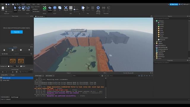The image size is (190, 107).
Task: Open Toolbox Recent clock tab
Action: [21, 50]
